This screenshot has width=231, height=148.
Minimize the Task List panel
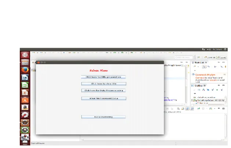pos(219,62)
